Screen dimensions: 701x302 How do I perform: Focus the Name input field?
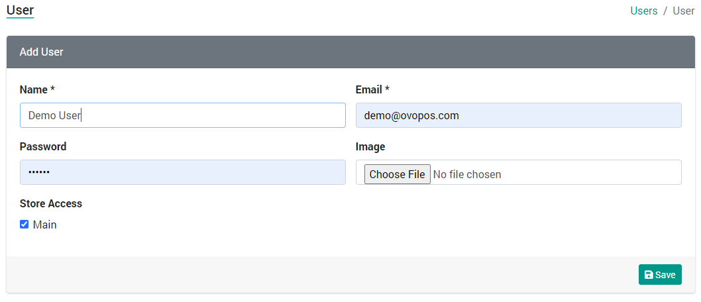click(183, 115)
